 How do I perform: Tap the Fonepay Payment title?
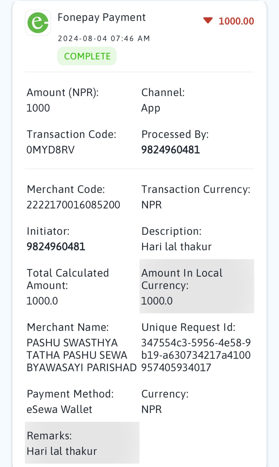pyautogui.click(x=101, y=18)
